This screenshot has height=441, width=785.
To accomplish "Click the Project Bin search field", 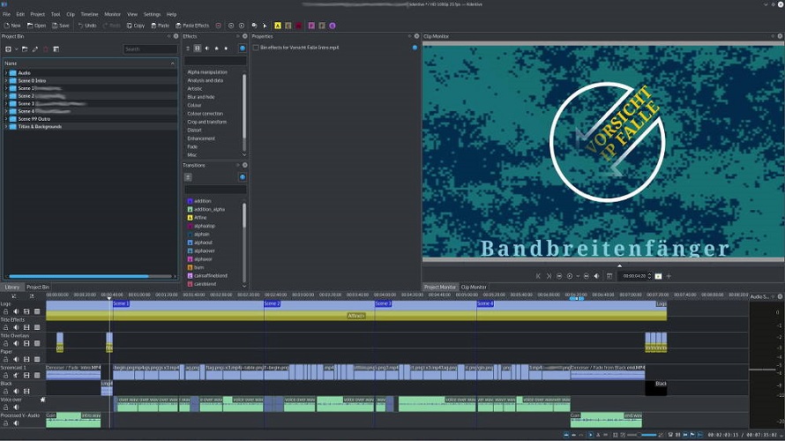I will coord(150,49).
